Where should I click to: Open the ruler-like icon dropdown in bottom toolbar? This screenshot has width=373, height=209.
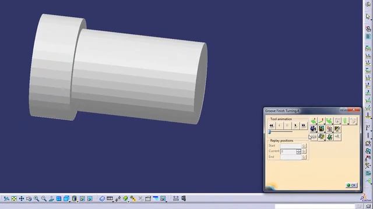point(110,199)
